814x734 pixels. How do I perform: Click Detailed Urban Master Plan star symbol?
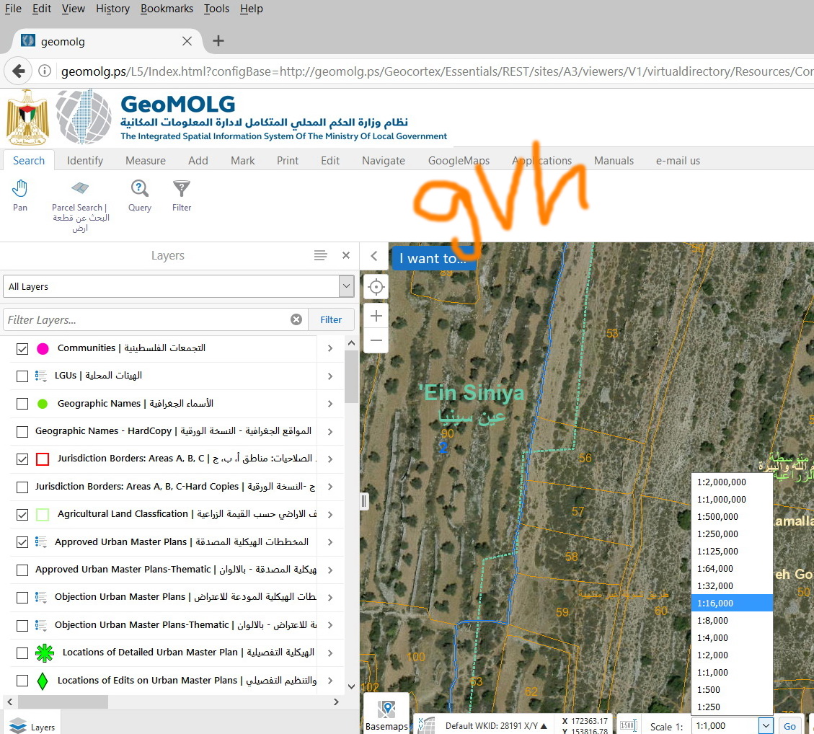click(45, 653)
